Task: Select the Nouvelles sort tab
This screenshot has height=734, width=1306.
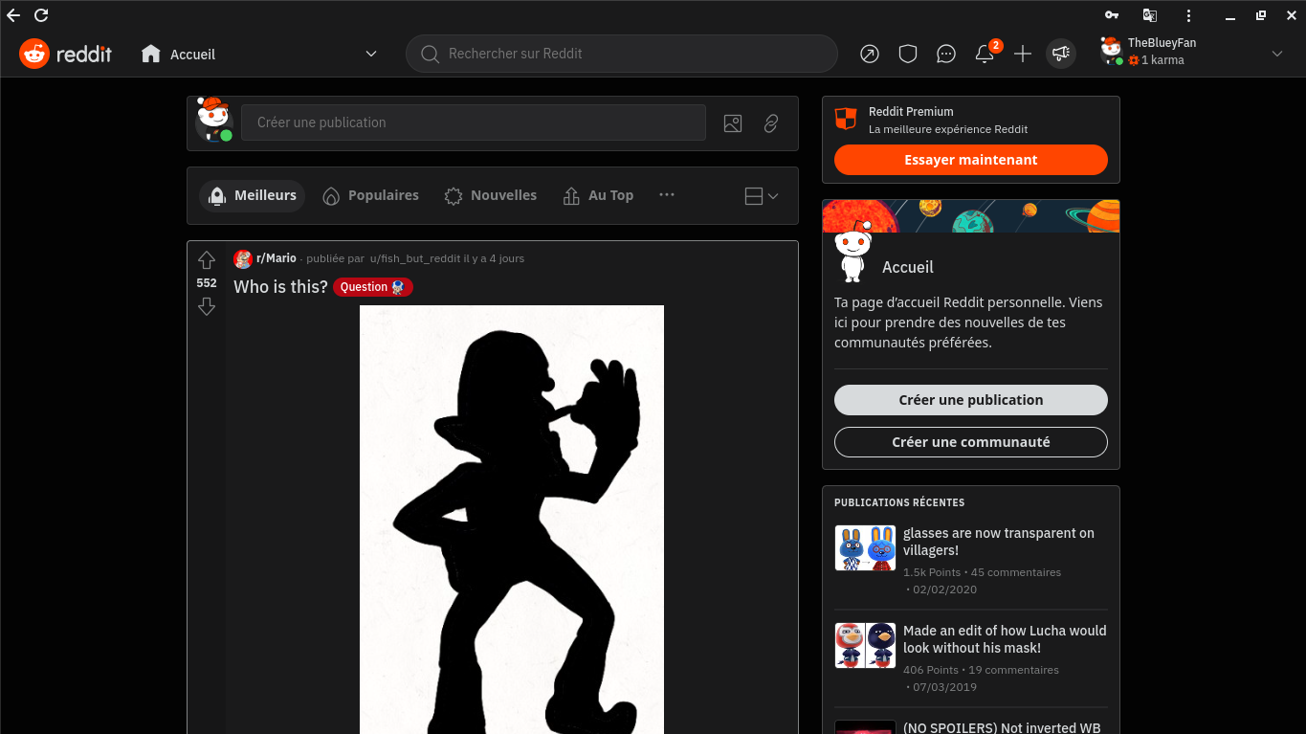Action: 491,195
